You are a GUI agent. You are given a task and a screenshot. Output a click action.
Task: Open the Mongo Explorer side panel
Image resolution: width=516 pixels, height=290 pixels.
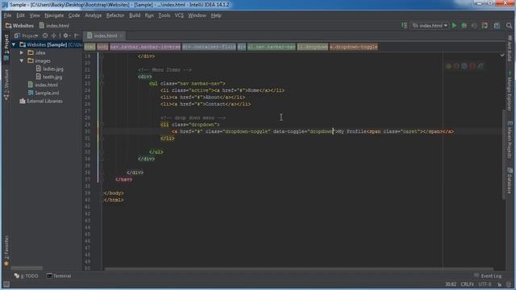[x=510, y=92]
